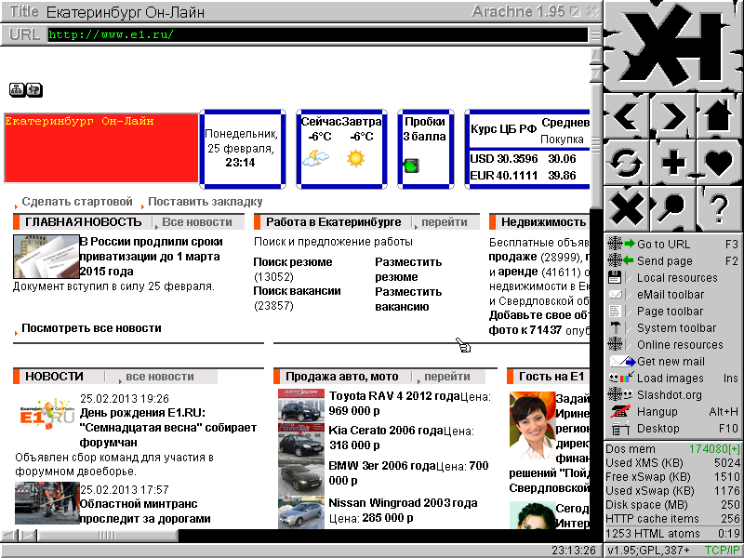Open Nissan Wingroad 2003 listing
Screen dimensions: 744x558
click(403, 503)
